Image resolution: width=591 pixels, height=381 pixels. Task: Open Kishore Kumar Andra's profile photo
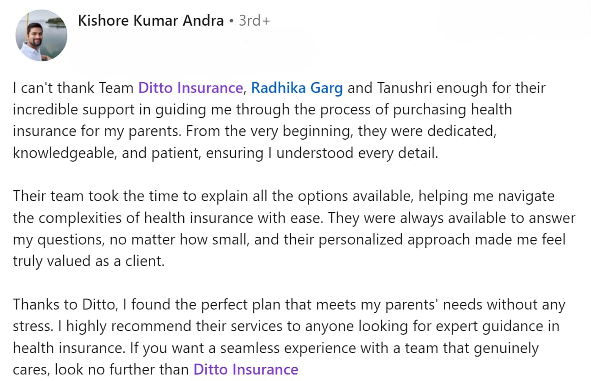click(41, 35)
